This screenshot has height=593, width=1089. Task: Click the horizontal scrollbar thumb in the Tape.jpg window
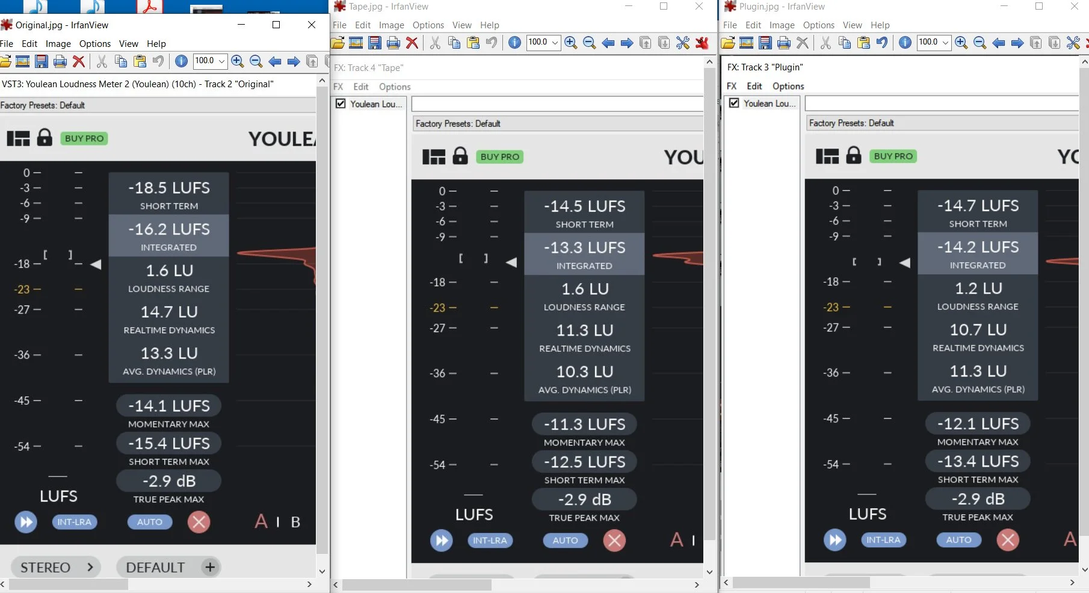point(416,585)
